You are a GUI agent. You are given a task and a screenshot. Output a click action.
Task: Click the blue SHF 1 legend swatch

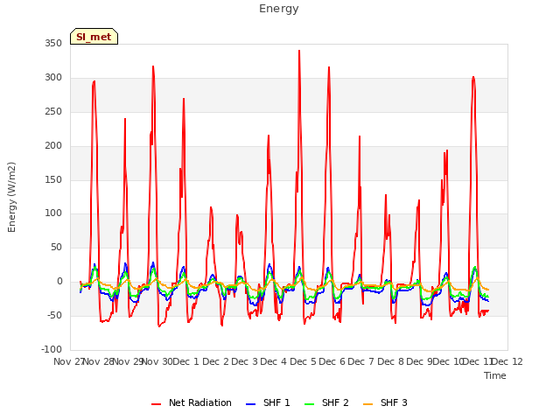[251, 404]
